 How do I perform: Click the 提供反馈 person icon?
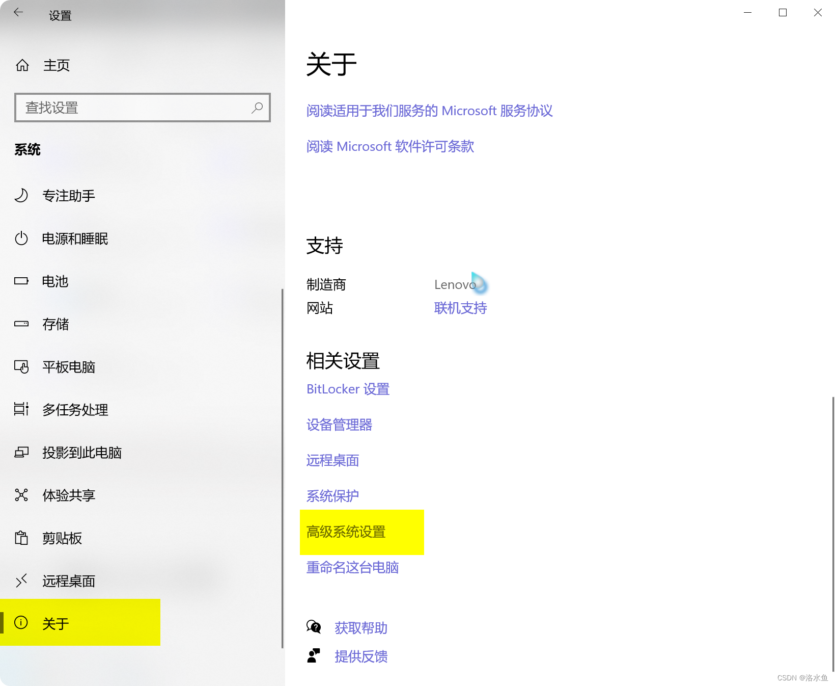point(314,655)
